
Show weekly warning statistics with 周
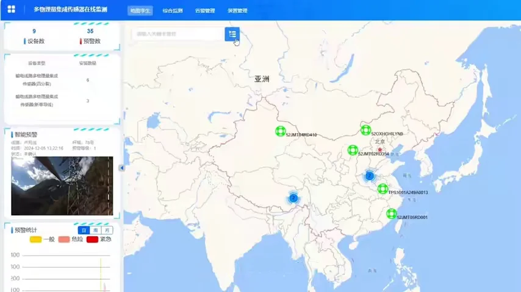click(95, 230)
